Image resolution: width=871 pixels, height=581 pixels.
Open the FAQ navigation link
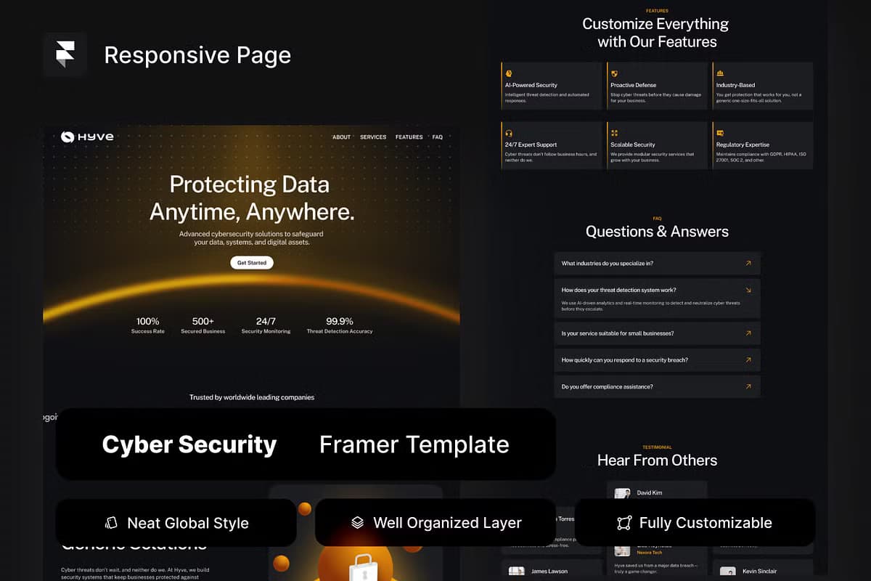[438, 137]
